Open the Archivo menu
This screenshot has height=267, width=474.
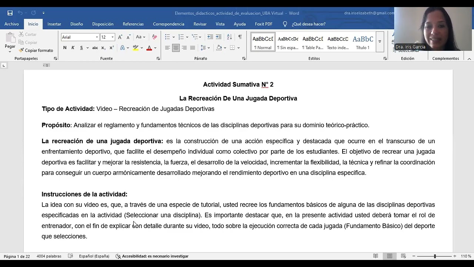click(11, 24)
